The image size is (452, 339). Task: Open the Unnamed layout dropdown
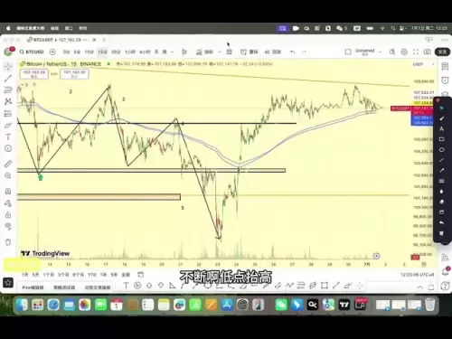click(x=368, y=52)
